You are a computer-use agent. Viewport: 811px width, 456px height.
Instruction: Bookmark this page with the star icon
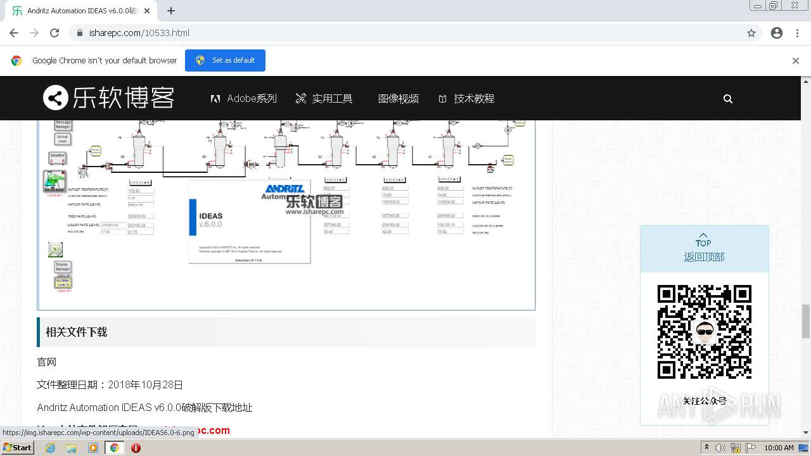(x=751, y=33)
